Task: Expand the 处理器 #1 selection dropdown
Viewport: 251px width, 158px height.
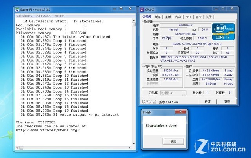Action: pyautogui.click(x=184, y=93)
